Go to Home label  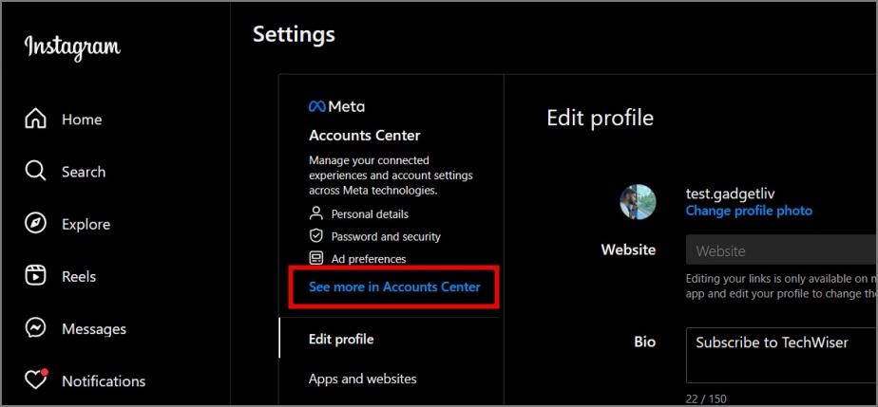82,120
